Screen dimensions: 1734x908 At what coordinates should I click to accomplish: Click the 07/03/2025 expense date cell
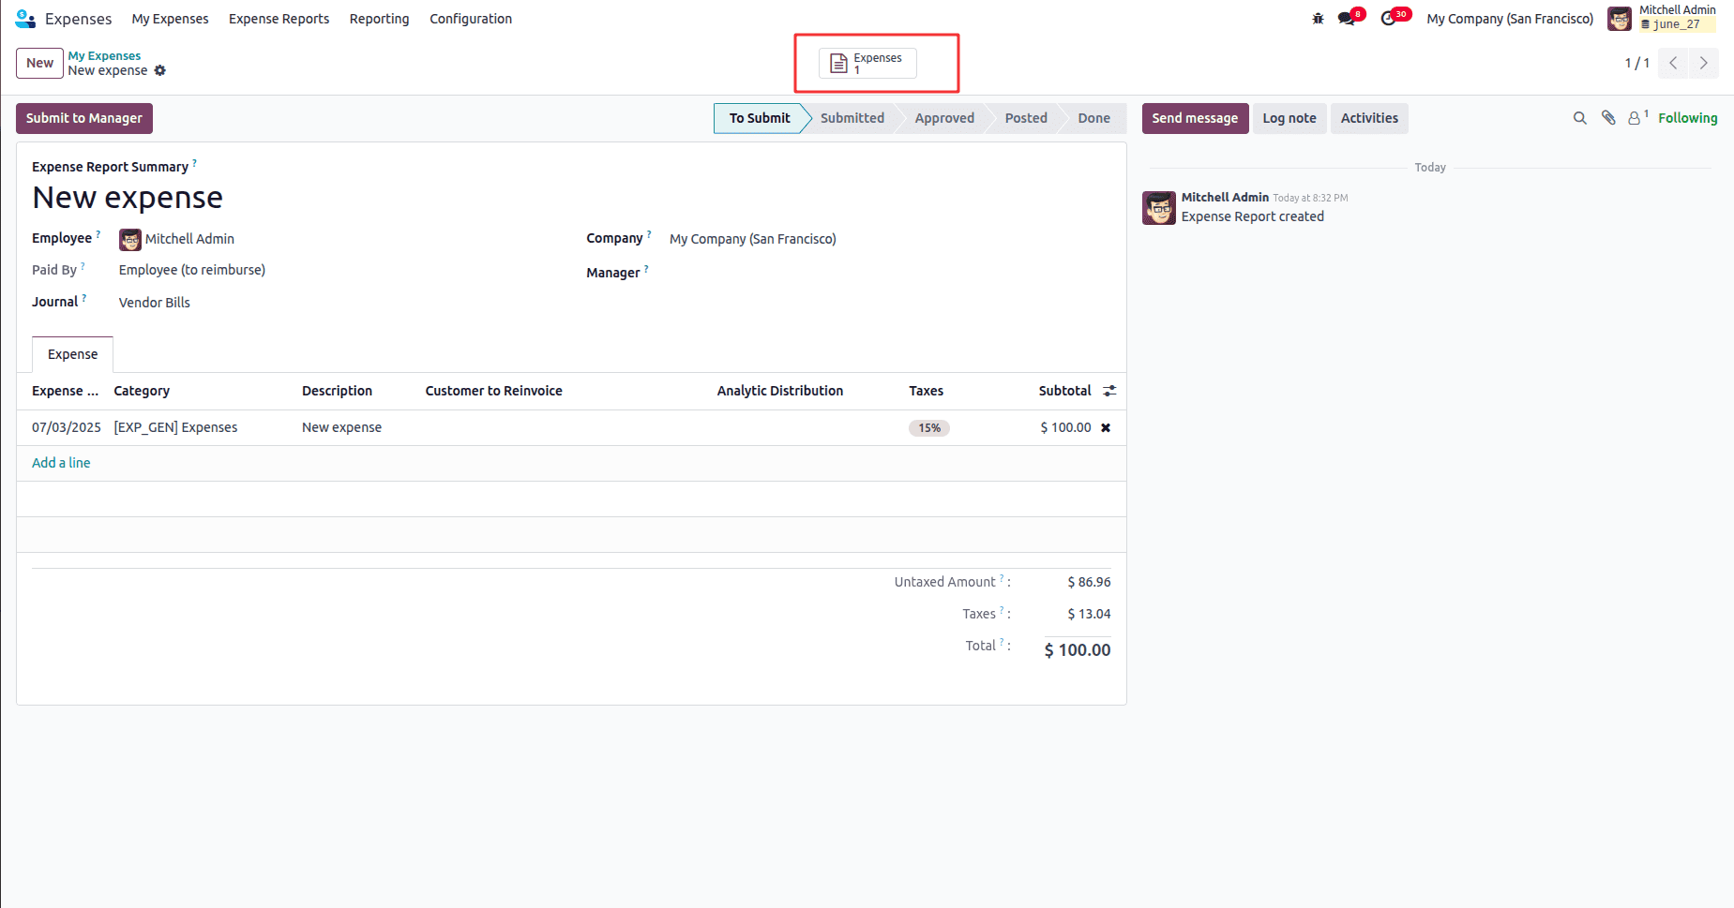(67, 427)
